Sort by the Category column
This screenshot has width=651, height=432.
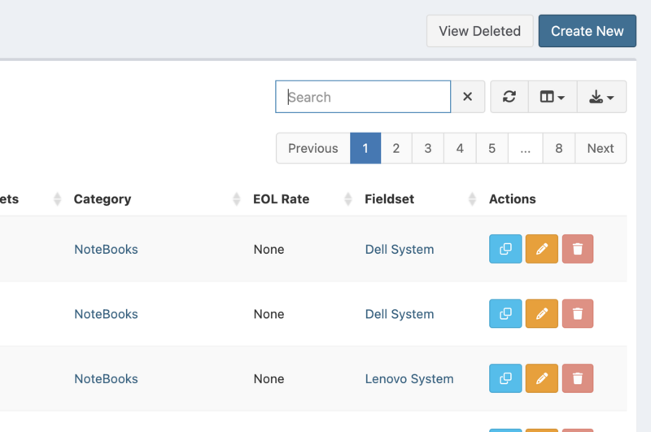click(x=103, y=199)
